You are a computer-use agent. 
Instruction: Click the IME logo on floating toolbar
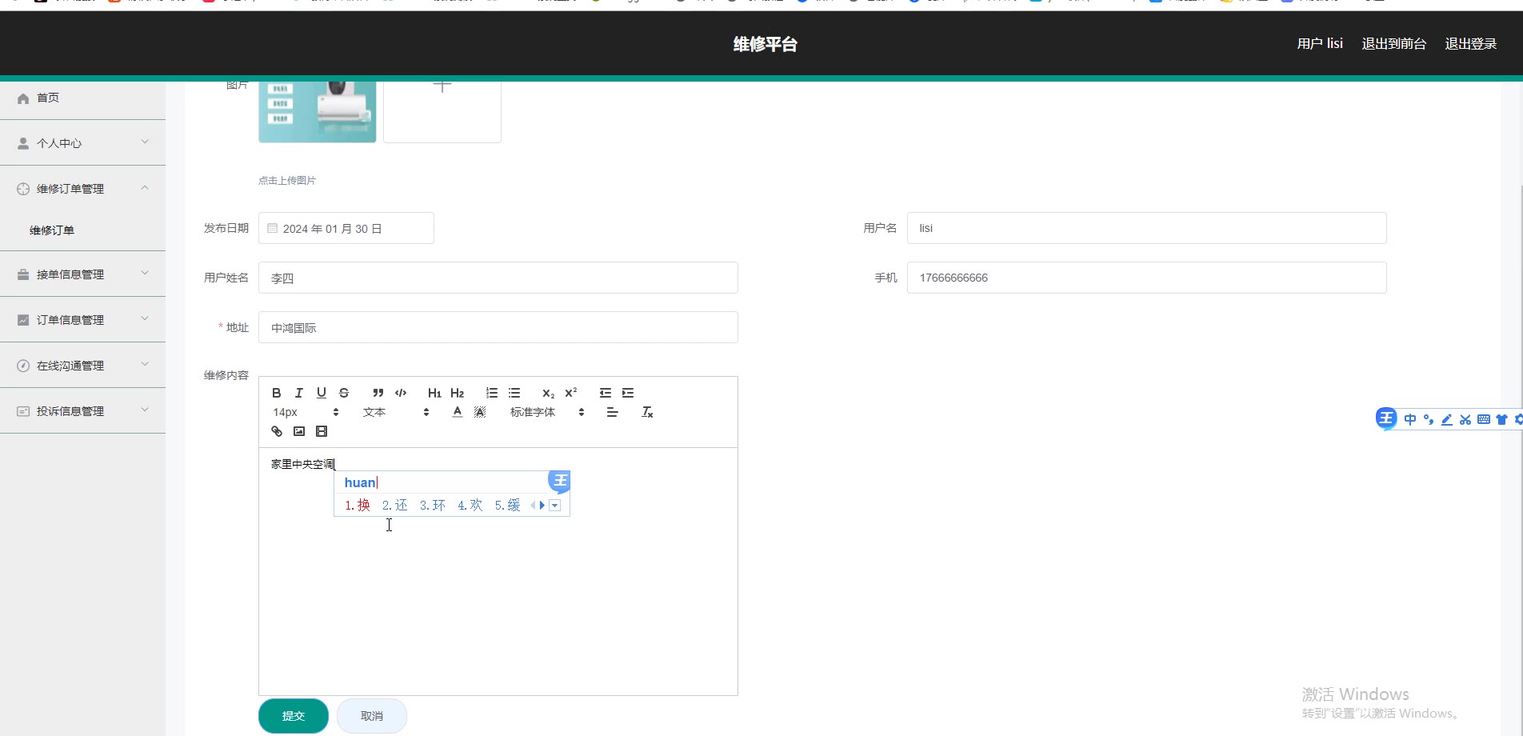pos(1386,418)
